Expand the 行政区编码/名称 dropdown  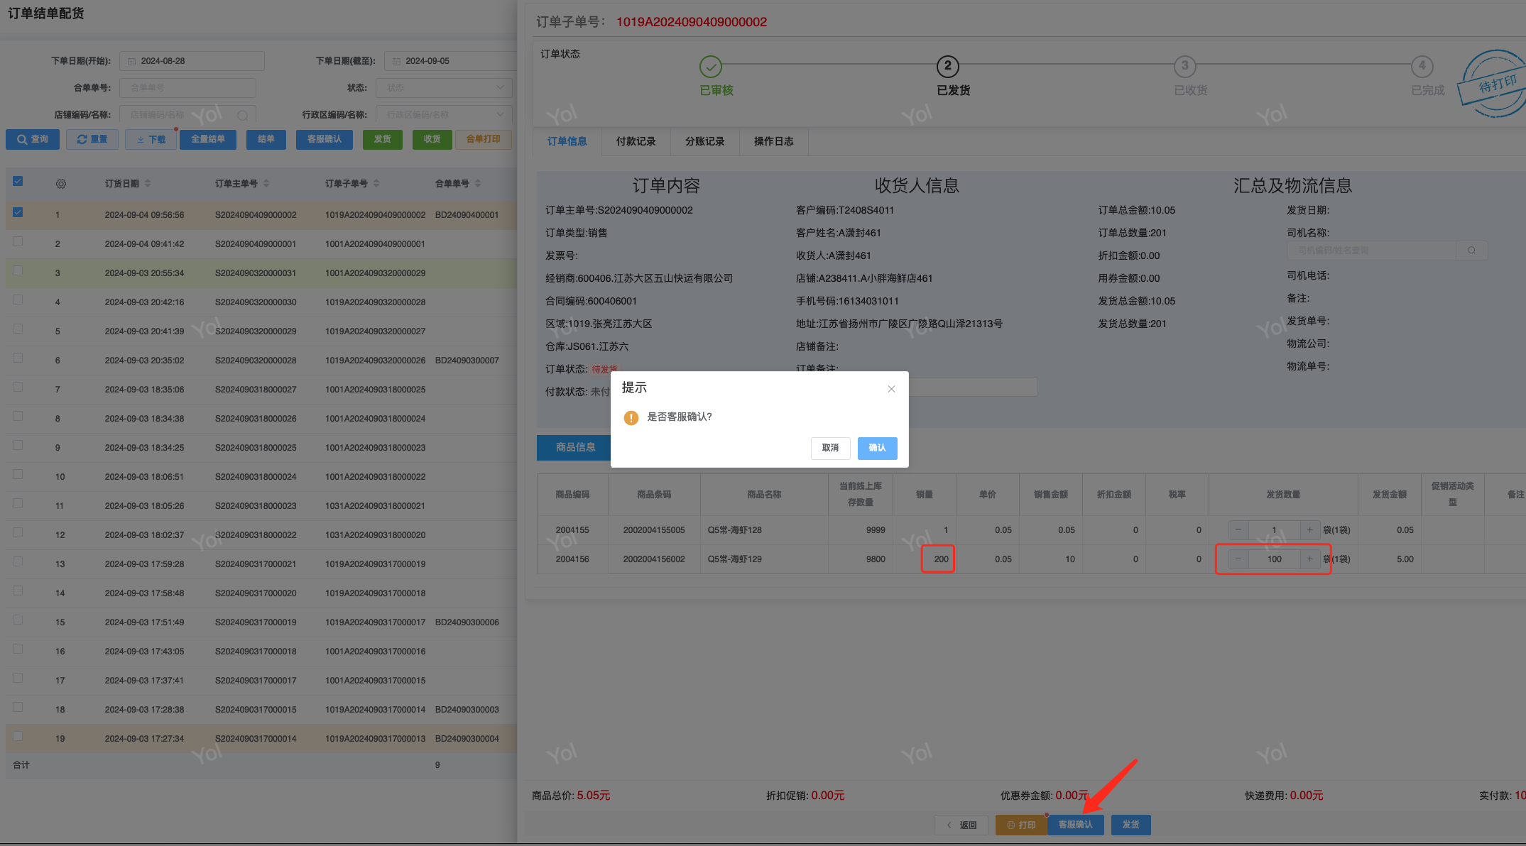[445, 114]
